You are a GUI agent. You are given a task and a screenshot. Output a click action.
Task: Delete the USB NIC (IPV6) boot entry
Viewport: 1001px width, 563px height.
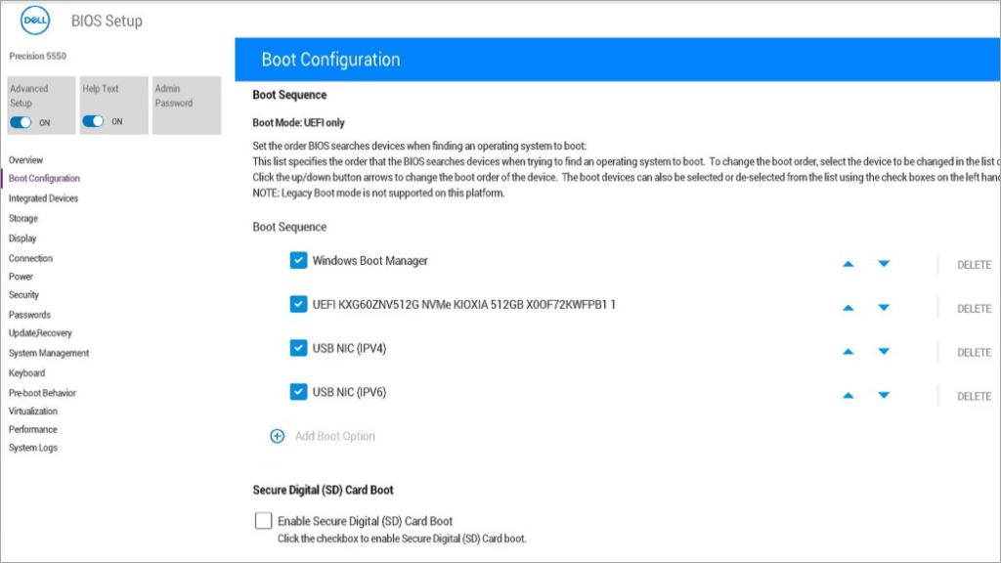tap(974, 397)
